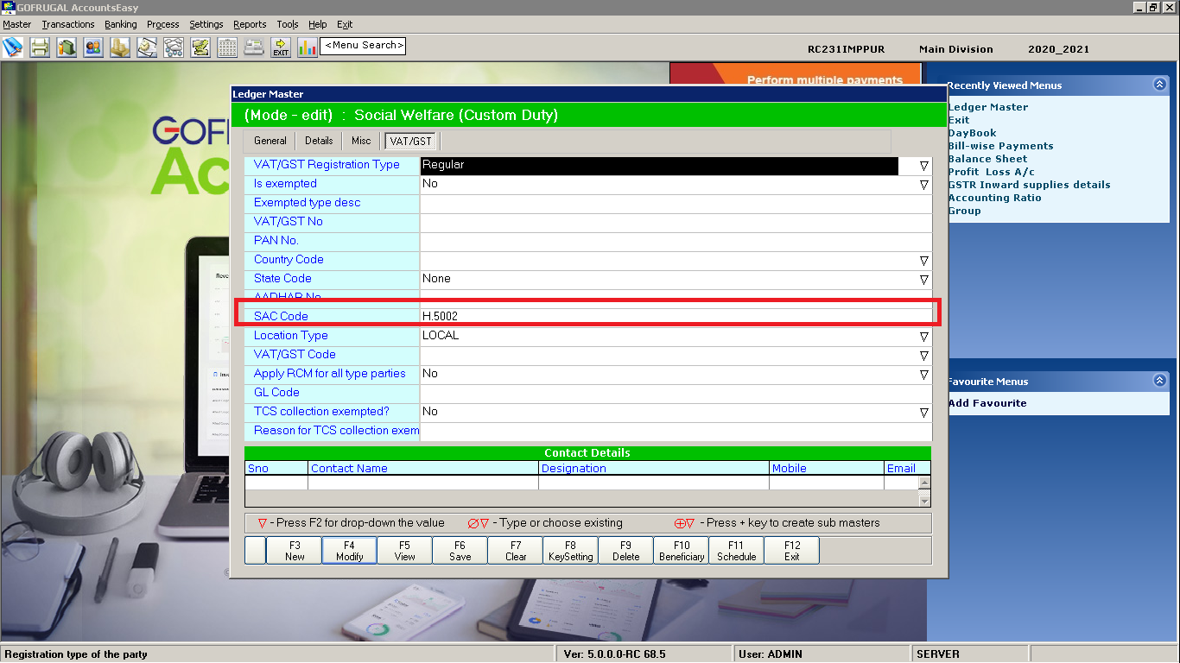1180x663 pixels.
Task: Click the Exempted type desc field
Action: 676,203
